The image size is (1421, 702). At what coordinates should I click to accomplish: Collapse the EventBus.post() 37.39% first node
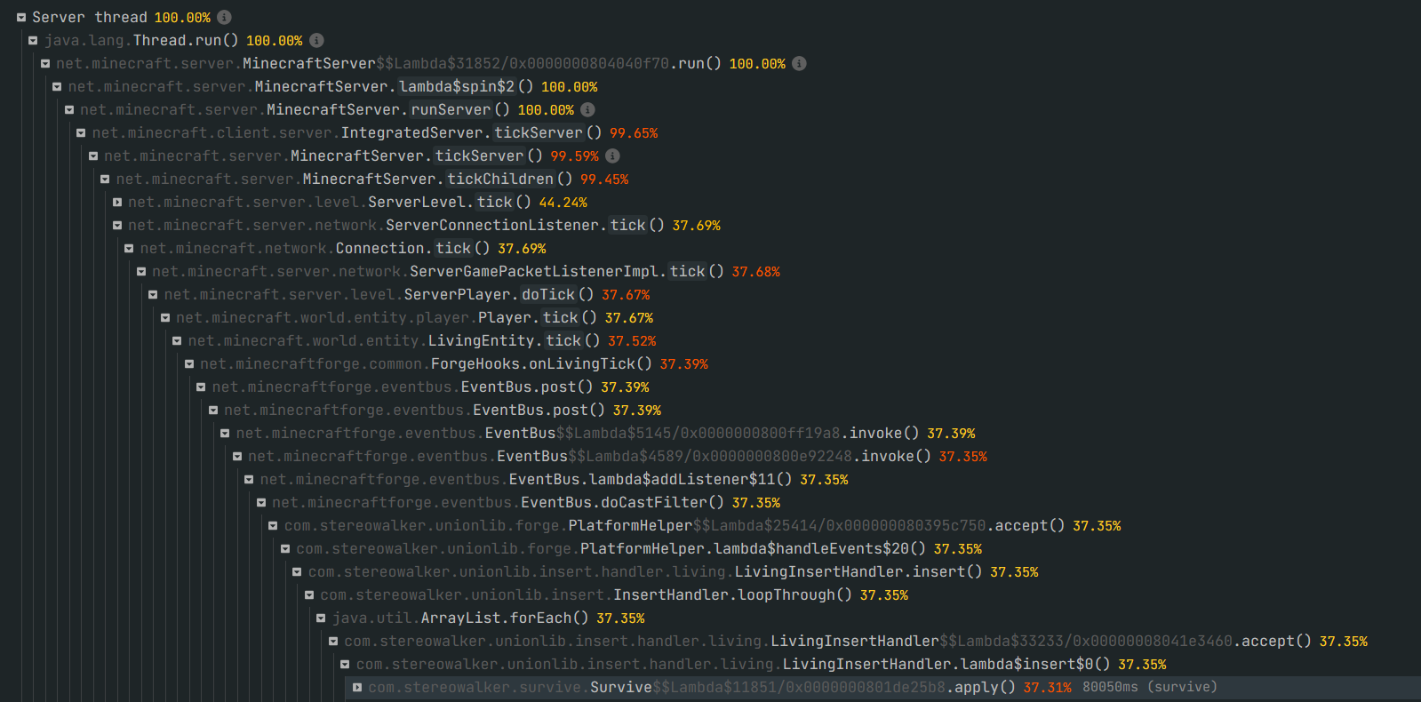click(x=201, y=387)
